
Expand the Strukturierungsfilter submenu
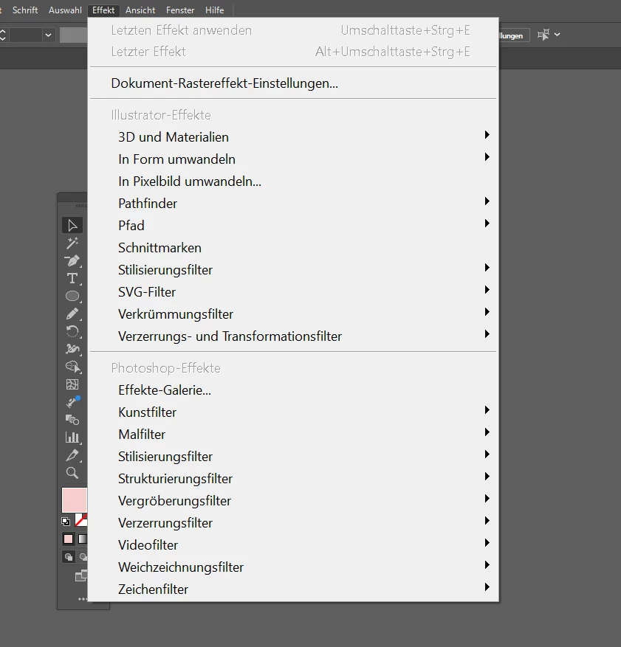(x=293, y=479)
